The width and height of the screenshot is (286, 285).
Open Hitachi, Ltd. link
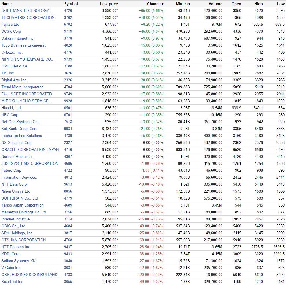click(x=12, y=108)
